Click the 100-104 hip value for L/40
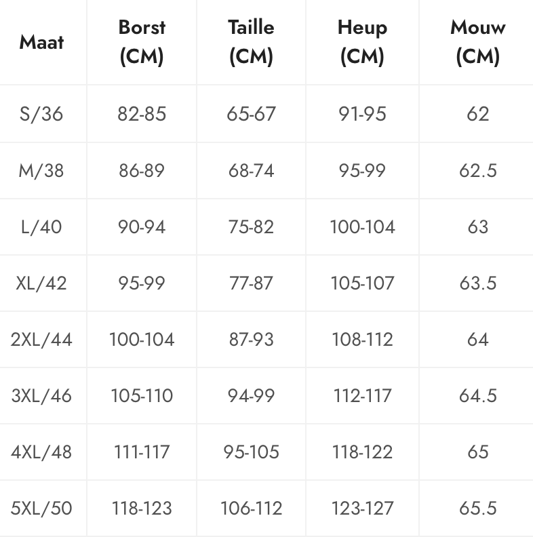Image resolution: width=533 pixels, height=537 pixels. 362,226
